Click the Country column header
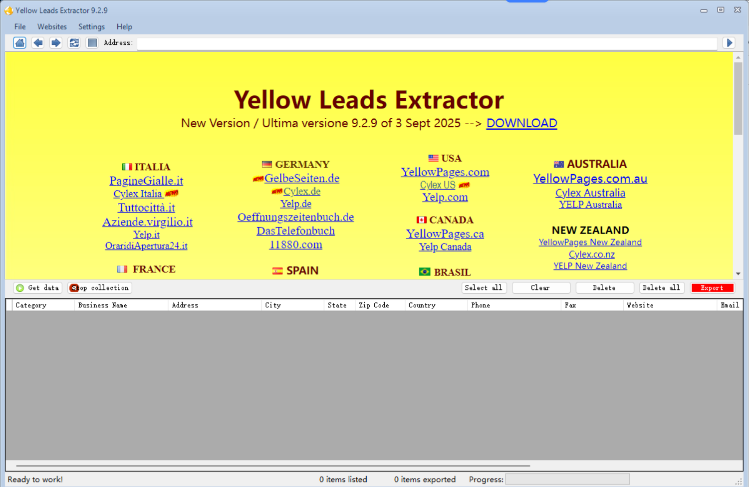This screenshot has width=749, height=487. tap(436, 305)
